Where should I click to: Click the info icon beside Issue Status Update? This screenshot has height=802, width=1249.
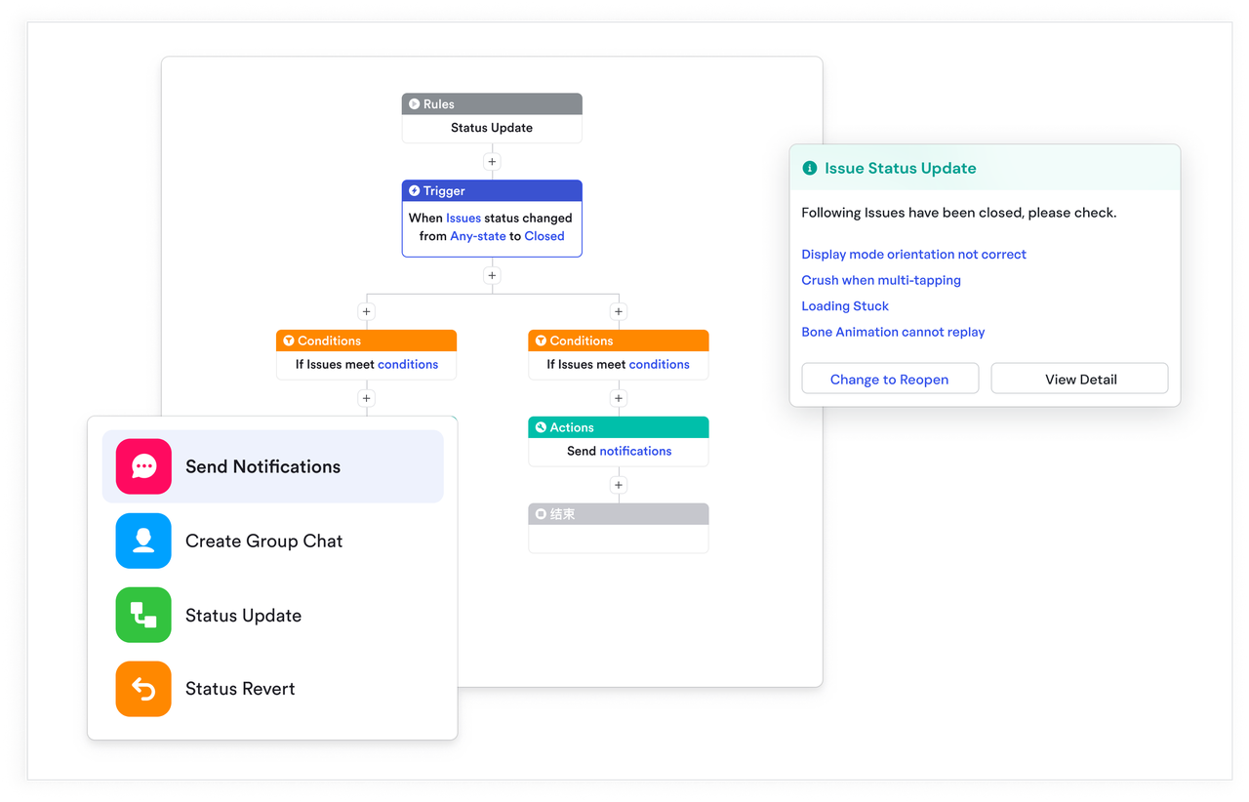tap(810, 167)
